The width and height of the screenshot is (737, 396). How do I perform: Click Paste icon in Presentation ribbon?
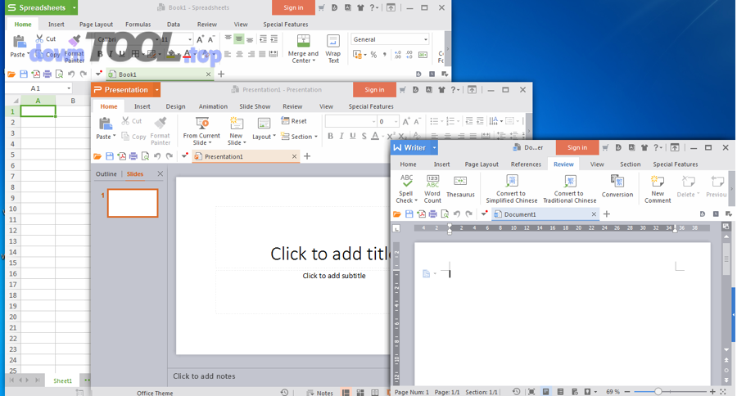(x=106, y=124)
